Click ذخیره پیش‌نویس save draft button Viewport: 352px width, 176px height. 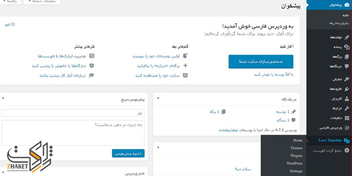click(x=128, y=154)
